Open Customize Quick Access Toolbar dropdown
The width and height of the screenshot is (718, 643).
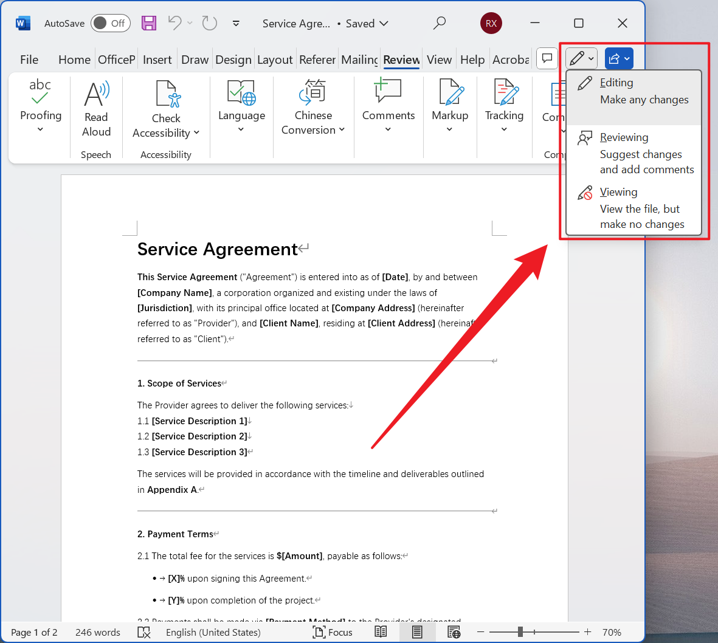(236, 24)
